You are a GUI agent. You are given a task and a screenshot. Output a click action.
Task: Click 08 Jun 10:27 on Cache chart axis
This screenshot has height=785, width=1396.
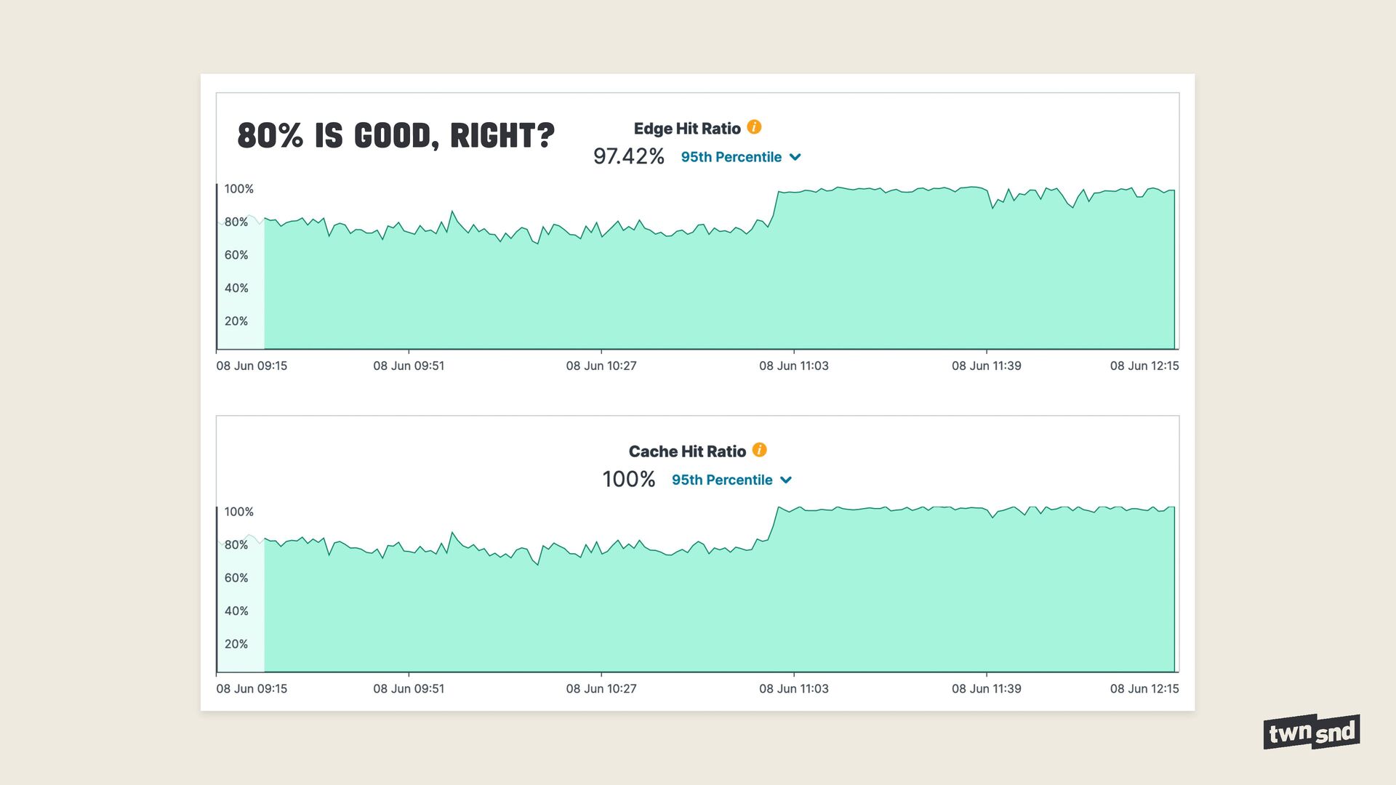601,688
